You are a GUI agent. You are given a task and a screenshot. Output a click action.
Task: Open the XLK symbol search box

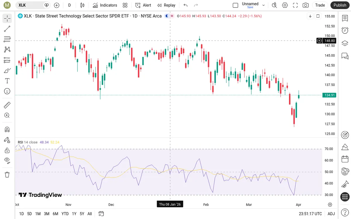click(33, 5)
